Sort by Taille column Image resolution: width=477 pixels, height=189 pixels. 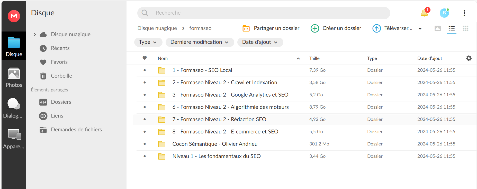click(x=314, y=58)
